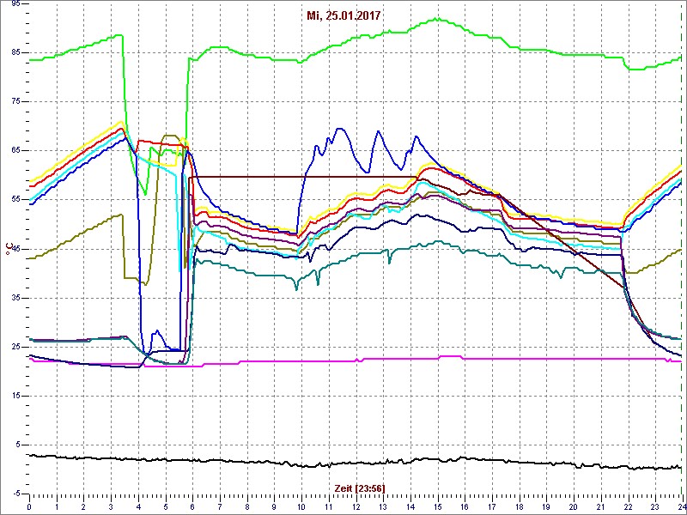Click hour 14 on the time axis
This screenshot has height=515, width=687.
410,505
